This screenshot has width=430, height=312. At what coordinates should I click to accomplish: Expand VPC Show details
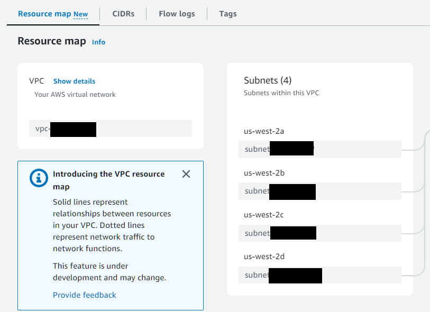coord(74,81)
